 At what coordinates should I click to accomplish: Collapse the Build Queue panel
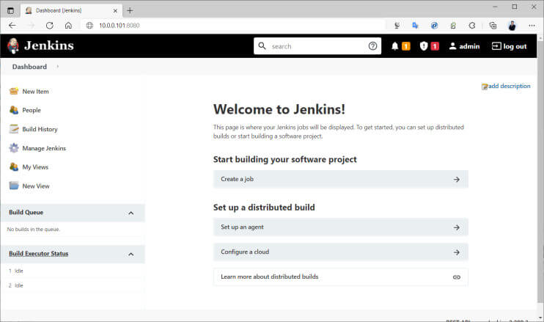[131, 213]
